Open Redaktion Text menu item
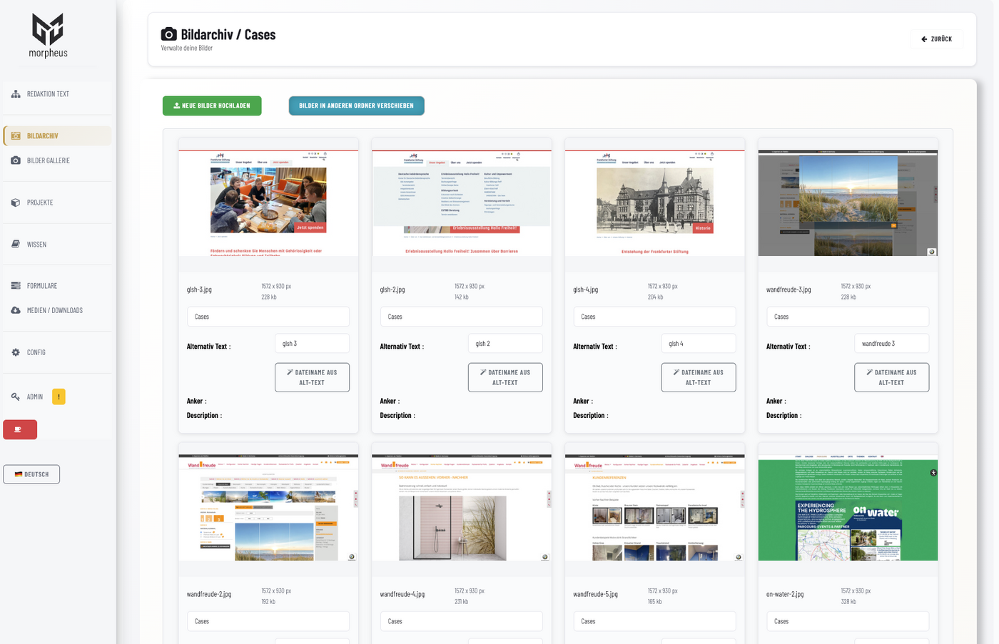This screenshot has height=644, width=999. [57, 94]
